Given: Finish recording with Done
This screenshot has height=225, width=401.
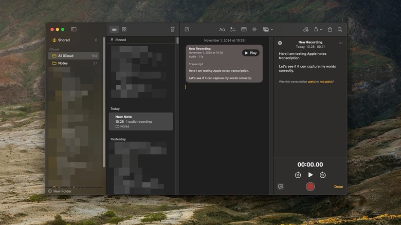Looking at the screenshot, I should (x=339, y=186).
